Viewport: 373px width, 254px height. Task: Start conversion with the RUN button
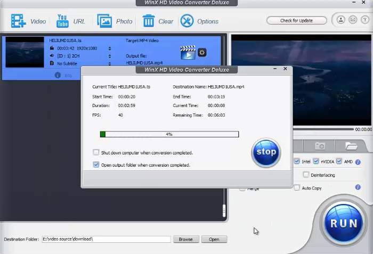click(344, 223)
